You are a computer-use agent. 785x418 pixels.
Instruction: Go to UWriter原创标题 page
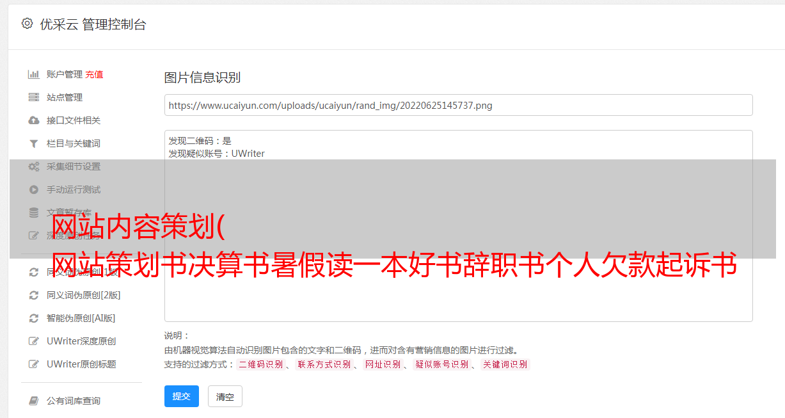[81, 364]
